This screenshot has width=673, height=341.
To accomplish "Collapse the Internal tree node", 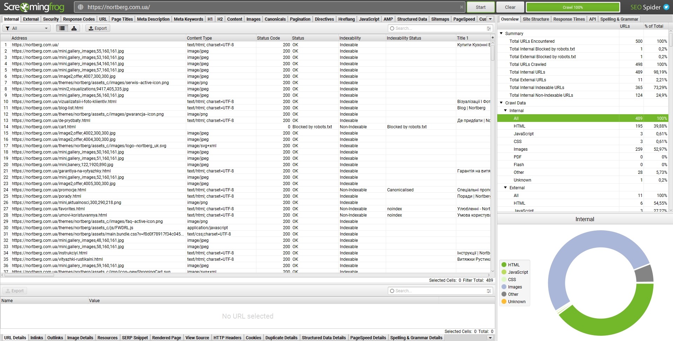I will 506,110.
